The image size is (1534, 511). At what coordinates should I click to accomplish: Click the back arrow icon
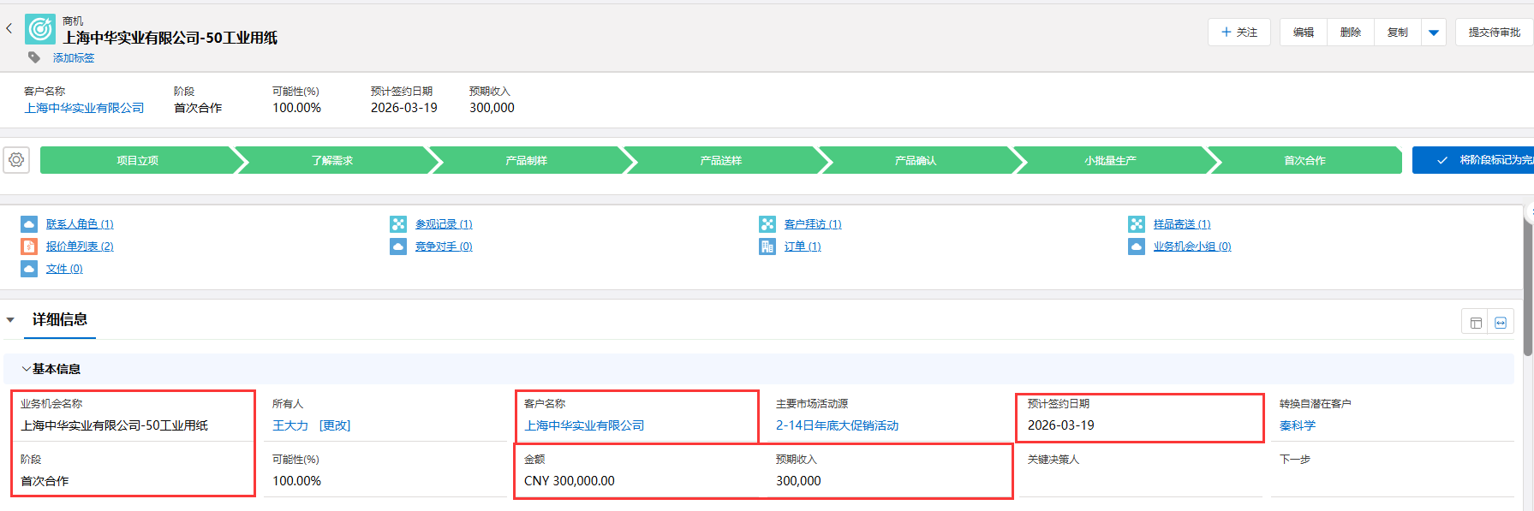tap(9, 28)
